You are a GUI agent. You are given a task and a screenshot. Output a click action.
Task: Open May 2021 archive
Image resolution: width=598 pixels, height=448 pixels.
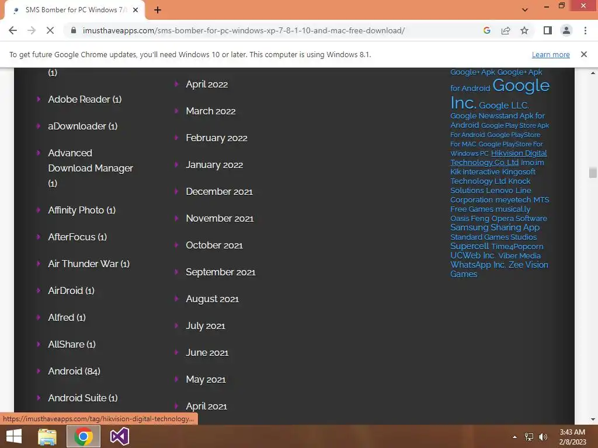tap(206, 379)
